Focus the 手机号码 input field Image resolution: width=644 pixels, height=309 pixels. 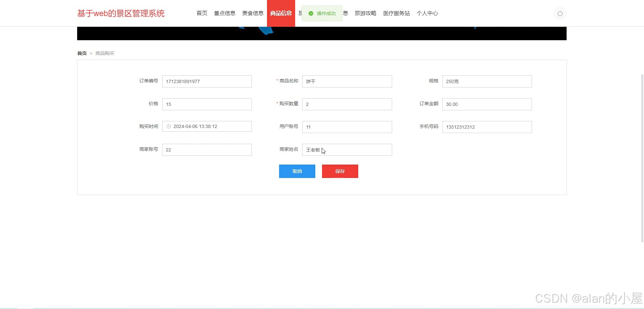tap(487, 127)
